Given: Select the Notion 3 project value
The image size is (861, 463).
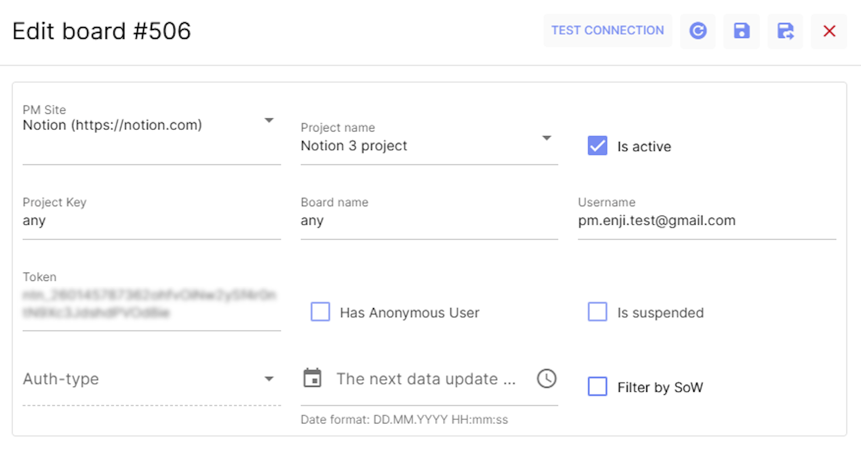Looking at the screenshot, I should (x=354, y=146).
